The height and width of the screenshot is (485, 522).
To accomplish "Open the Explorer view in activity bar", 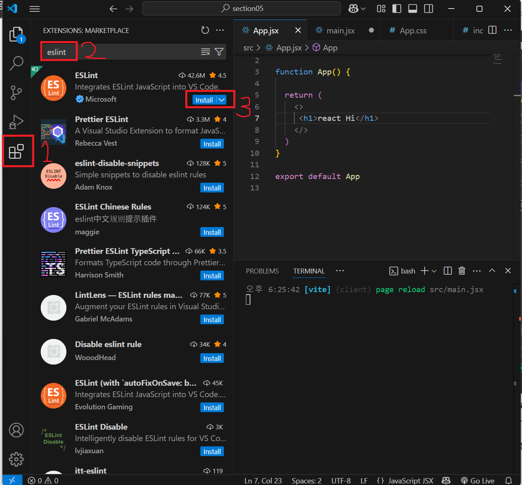I will coord(16,35).
